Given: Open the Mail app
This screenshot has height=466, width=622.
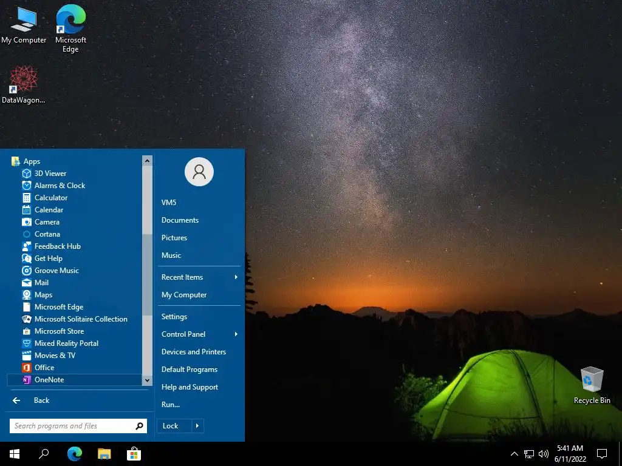Looking at the screenshot, I should tap(75, 283).
